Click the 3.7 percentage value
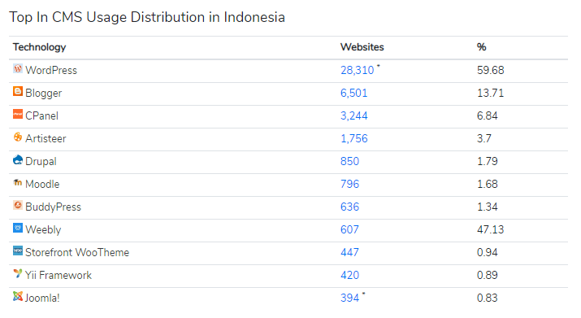Viewport: 581px width, 318px height. (484, 138)
